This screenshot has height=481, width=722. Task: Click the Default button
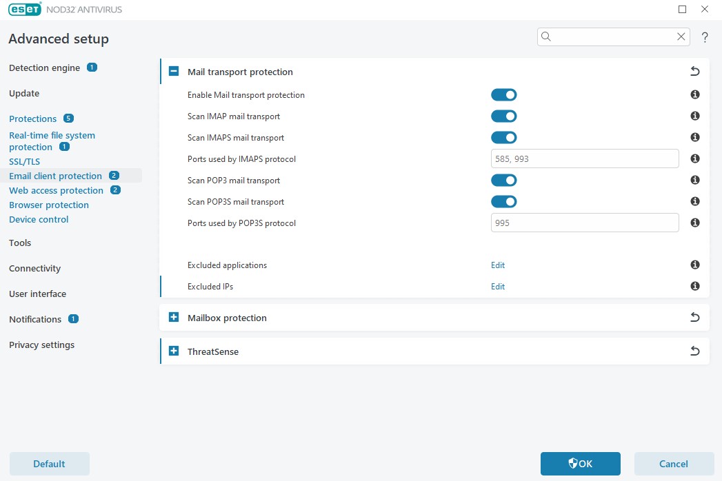click(49, 464)
